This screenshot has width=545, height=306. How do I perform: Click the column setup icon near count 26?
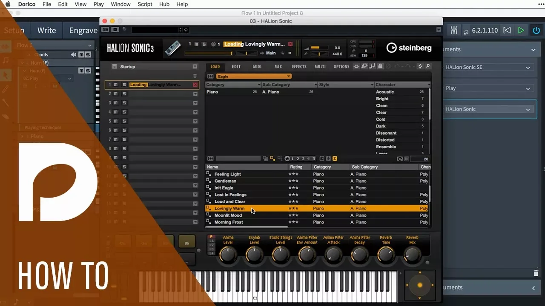coord(407,159)
